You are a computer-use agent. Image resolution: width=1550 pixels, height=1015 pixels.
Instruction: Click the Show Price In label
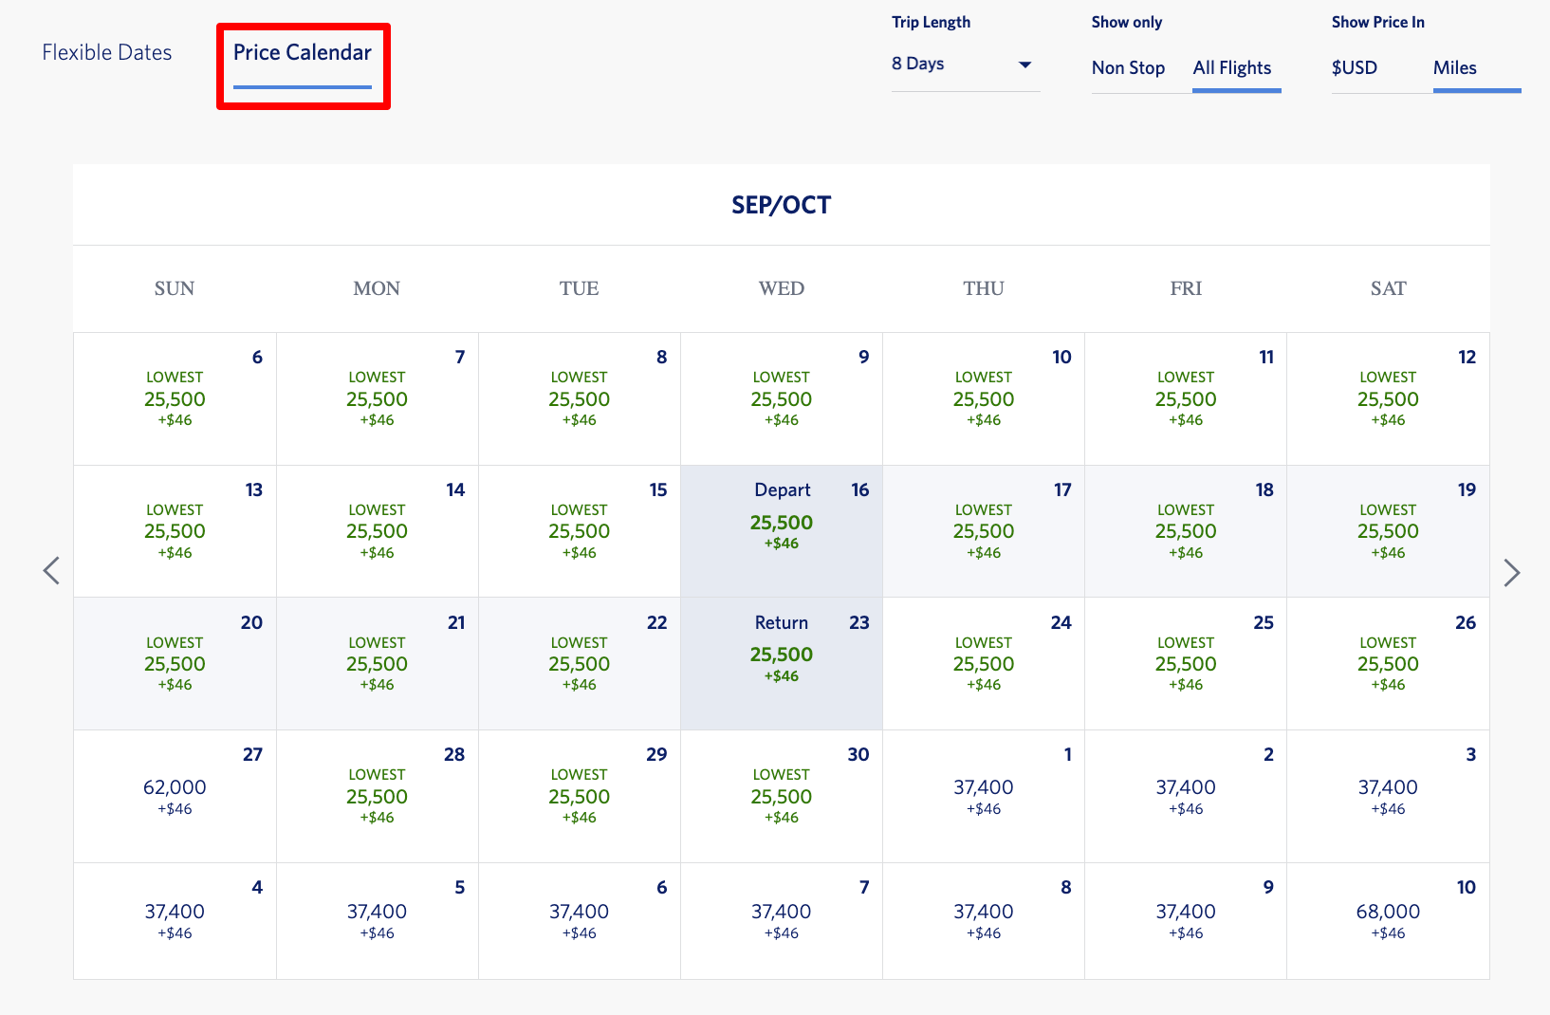click(1378, 23)
